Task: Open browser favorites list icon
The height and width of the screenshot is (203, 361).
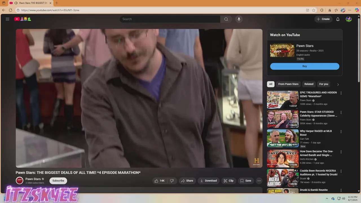Action: coord(336,10)
